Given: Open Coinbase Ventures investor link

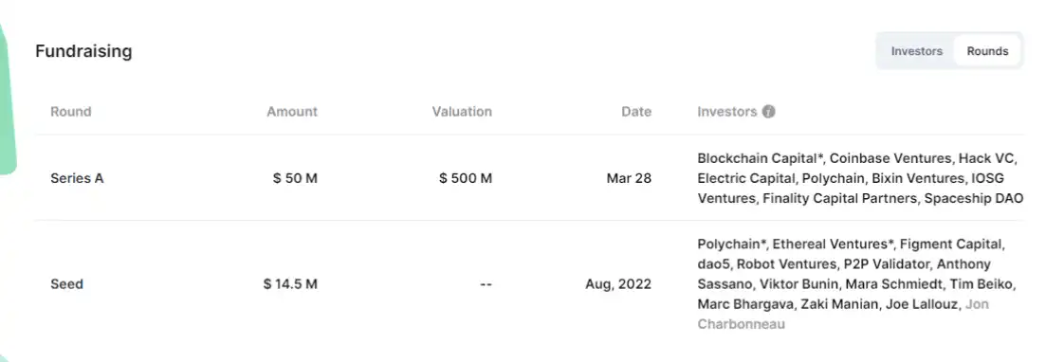Looking at the screenshot, I should 890,158.
